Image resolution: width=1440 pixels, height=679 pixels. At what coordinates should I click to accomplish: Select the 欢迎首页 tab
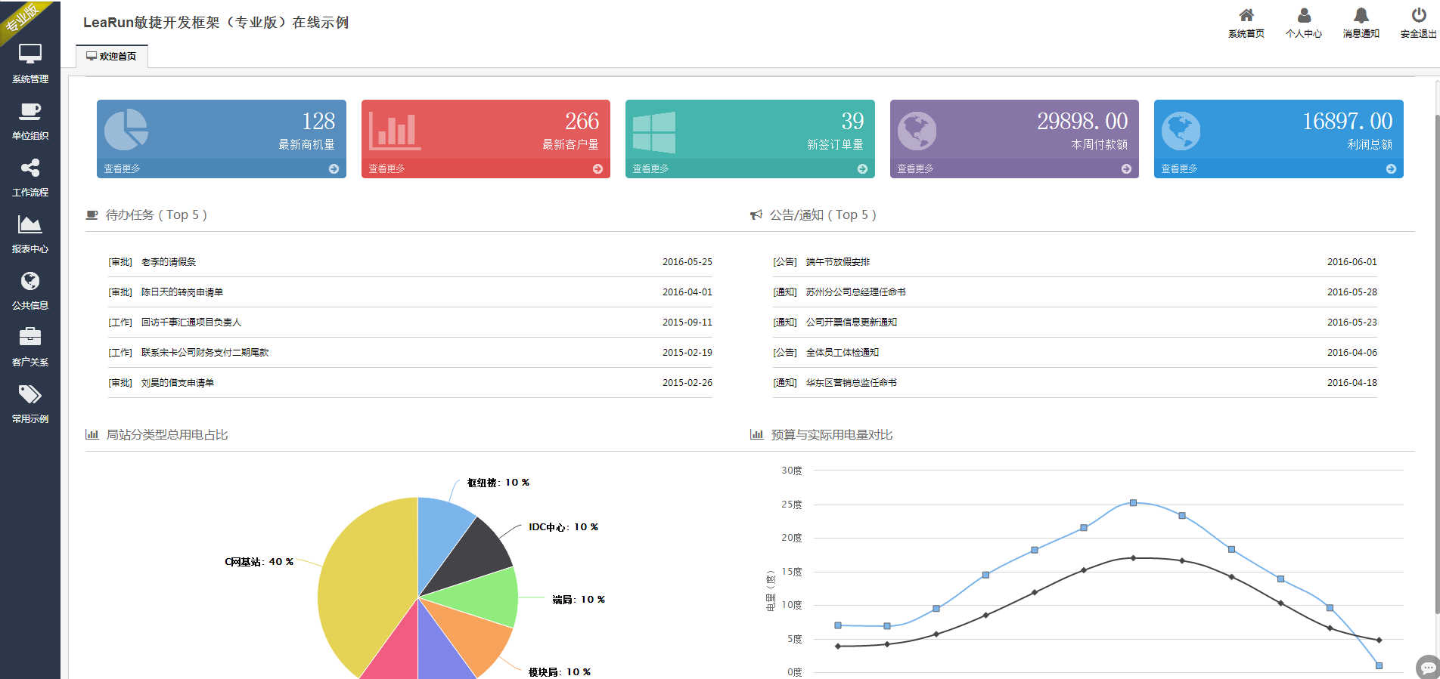[x=112, y=56]
